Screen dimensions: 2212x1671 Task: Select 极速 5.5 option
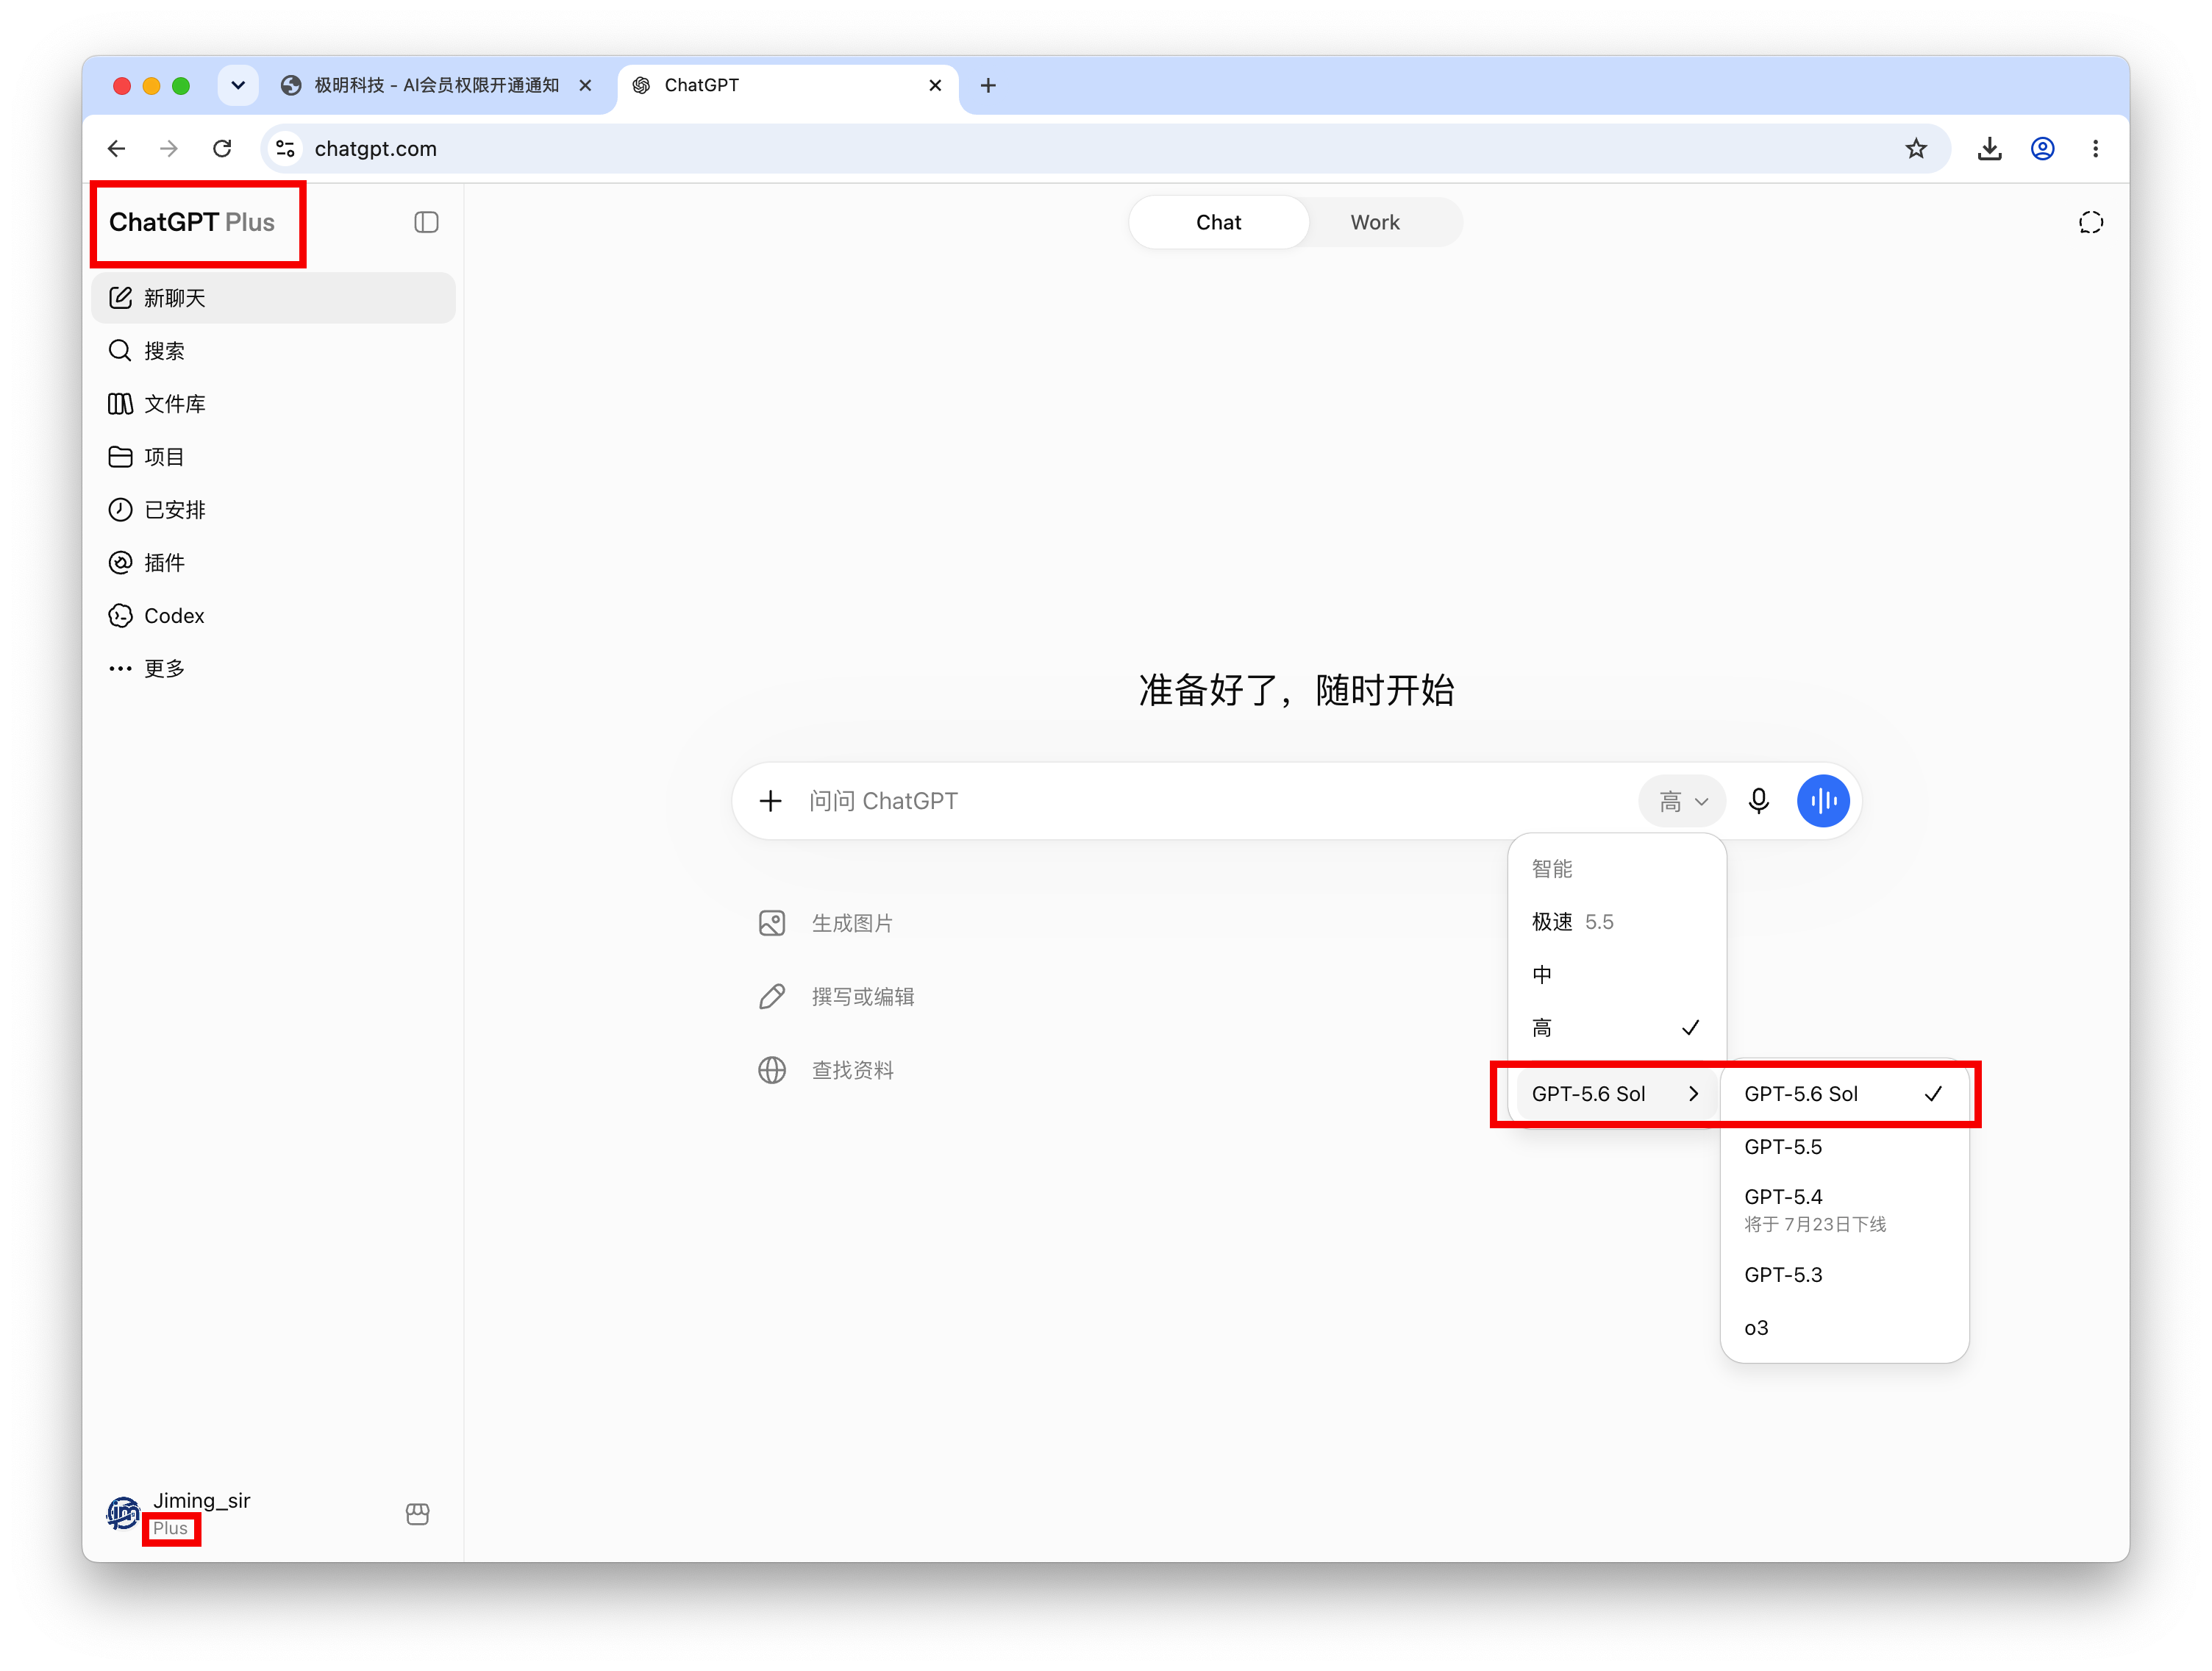pos(1616,922)
